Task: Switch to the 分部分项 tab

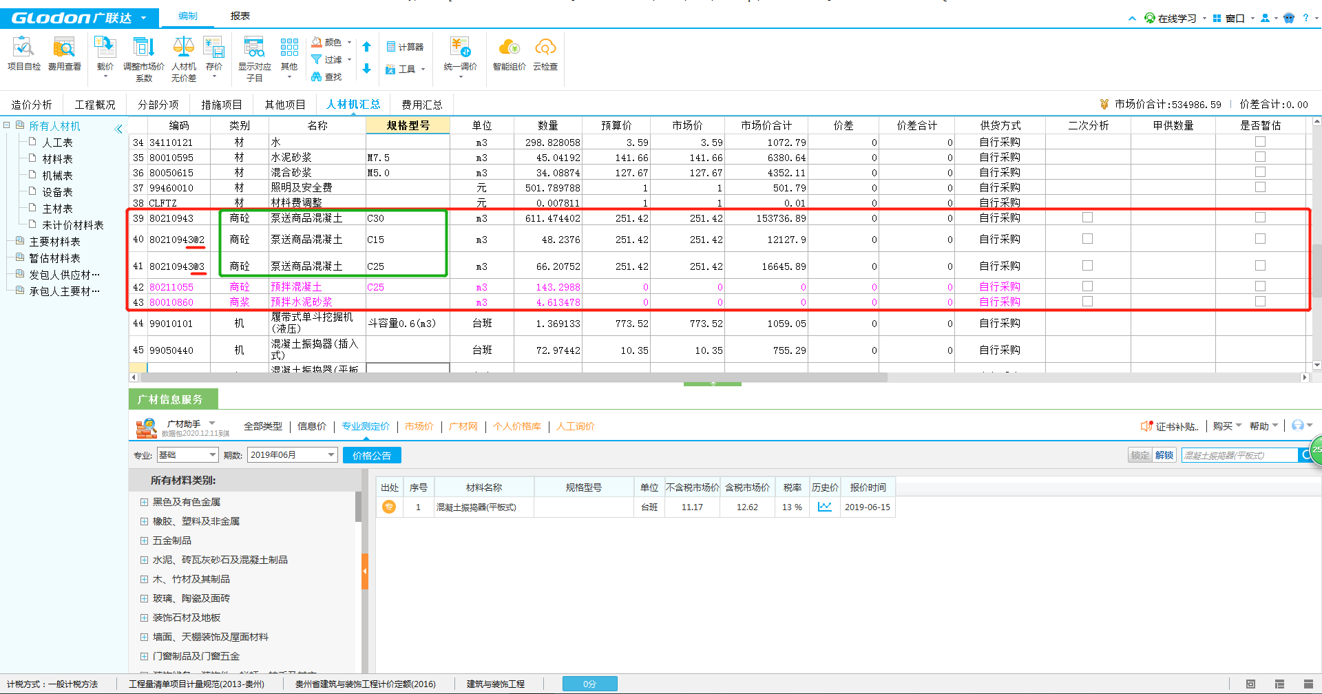Action: [x=158, y=105]
